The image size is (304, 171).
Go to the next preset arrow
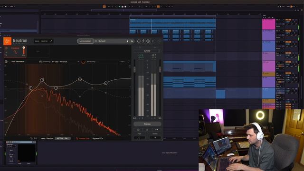coord(132,41)
